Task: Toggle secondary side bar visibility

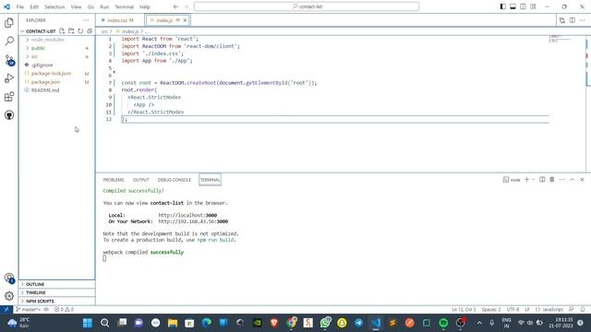Action: tap(523, 6)
